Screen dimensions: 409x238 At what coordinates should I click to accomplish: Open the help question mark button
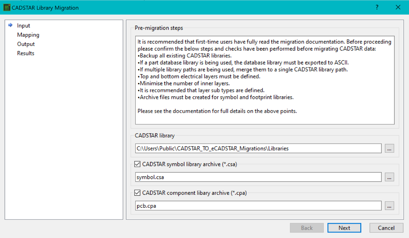pos(377,7)
